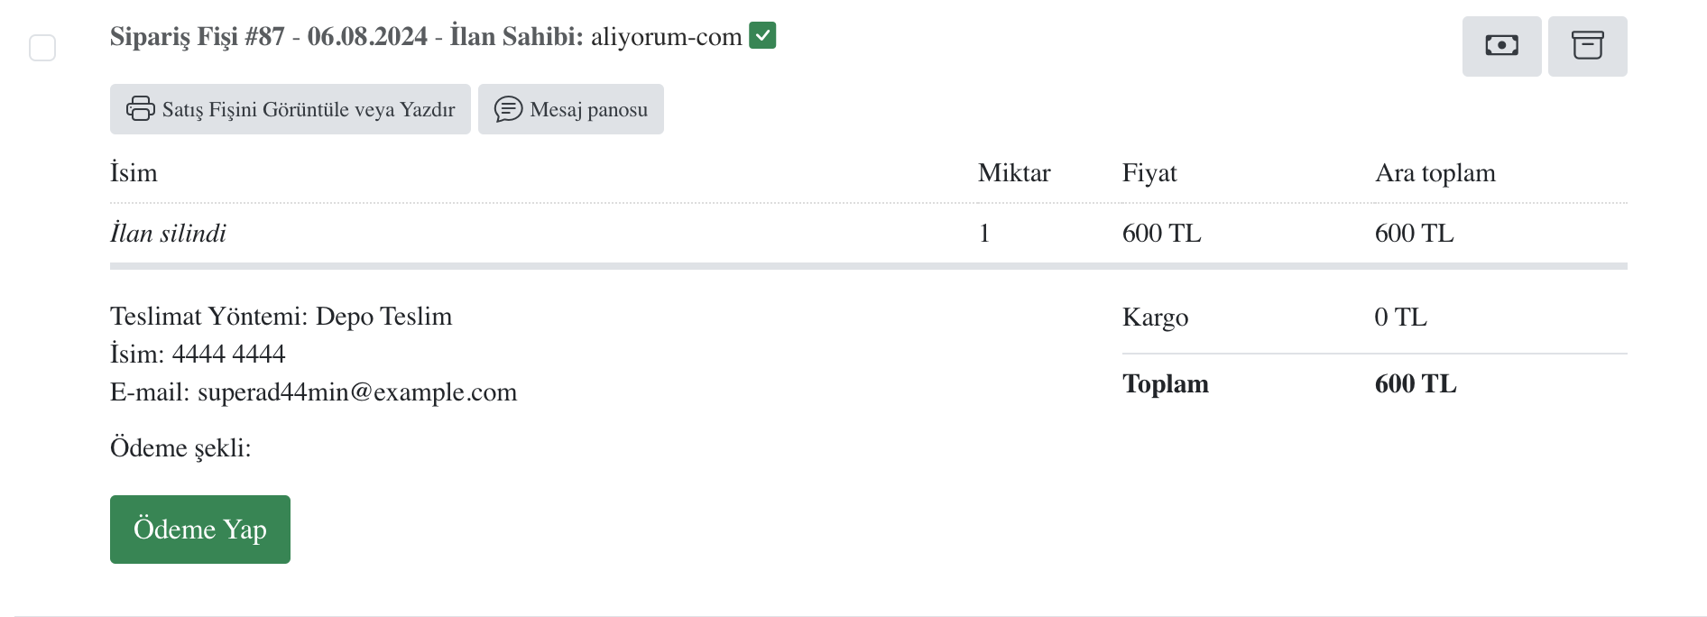Click the printer icon
The image size is (1707, 617).
click(x=140, y=109)
